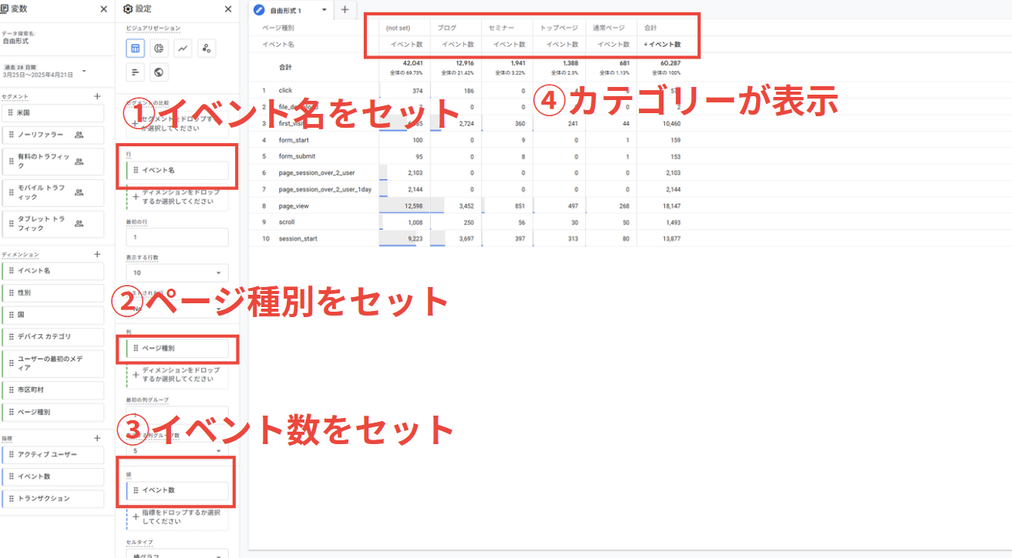This screenshot has height=558, width=1012.
Task: Click the トップページ column header
Action: point(558,28)
